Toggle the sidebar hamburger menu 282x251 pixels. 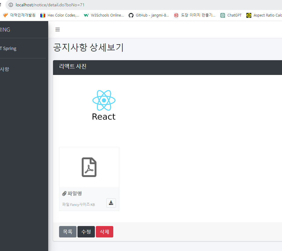pos(57,29)
